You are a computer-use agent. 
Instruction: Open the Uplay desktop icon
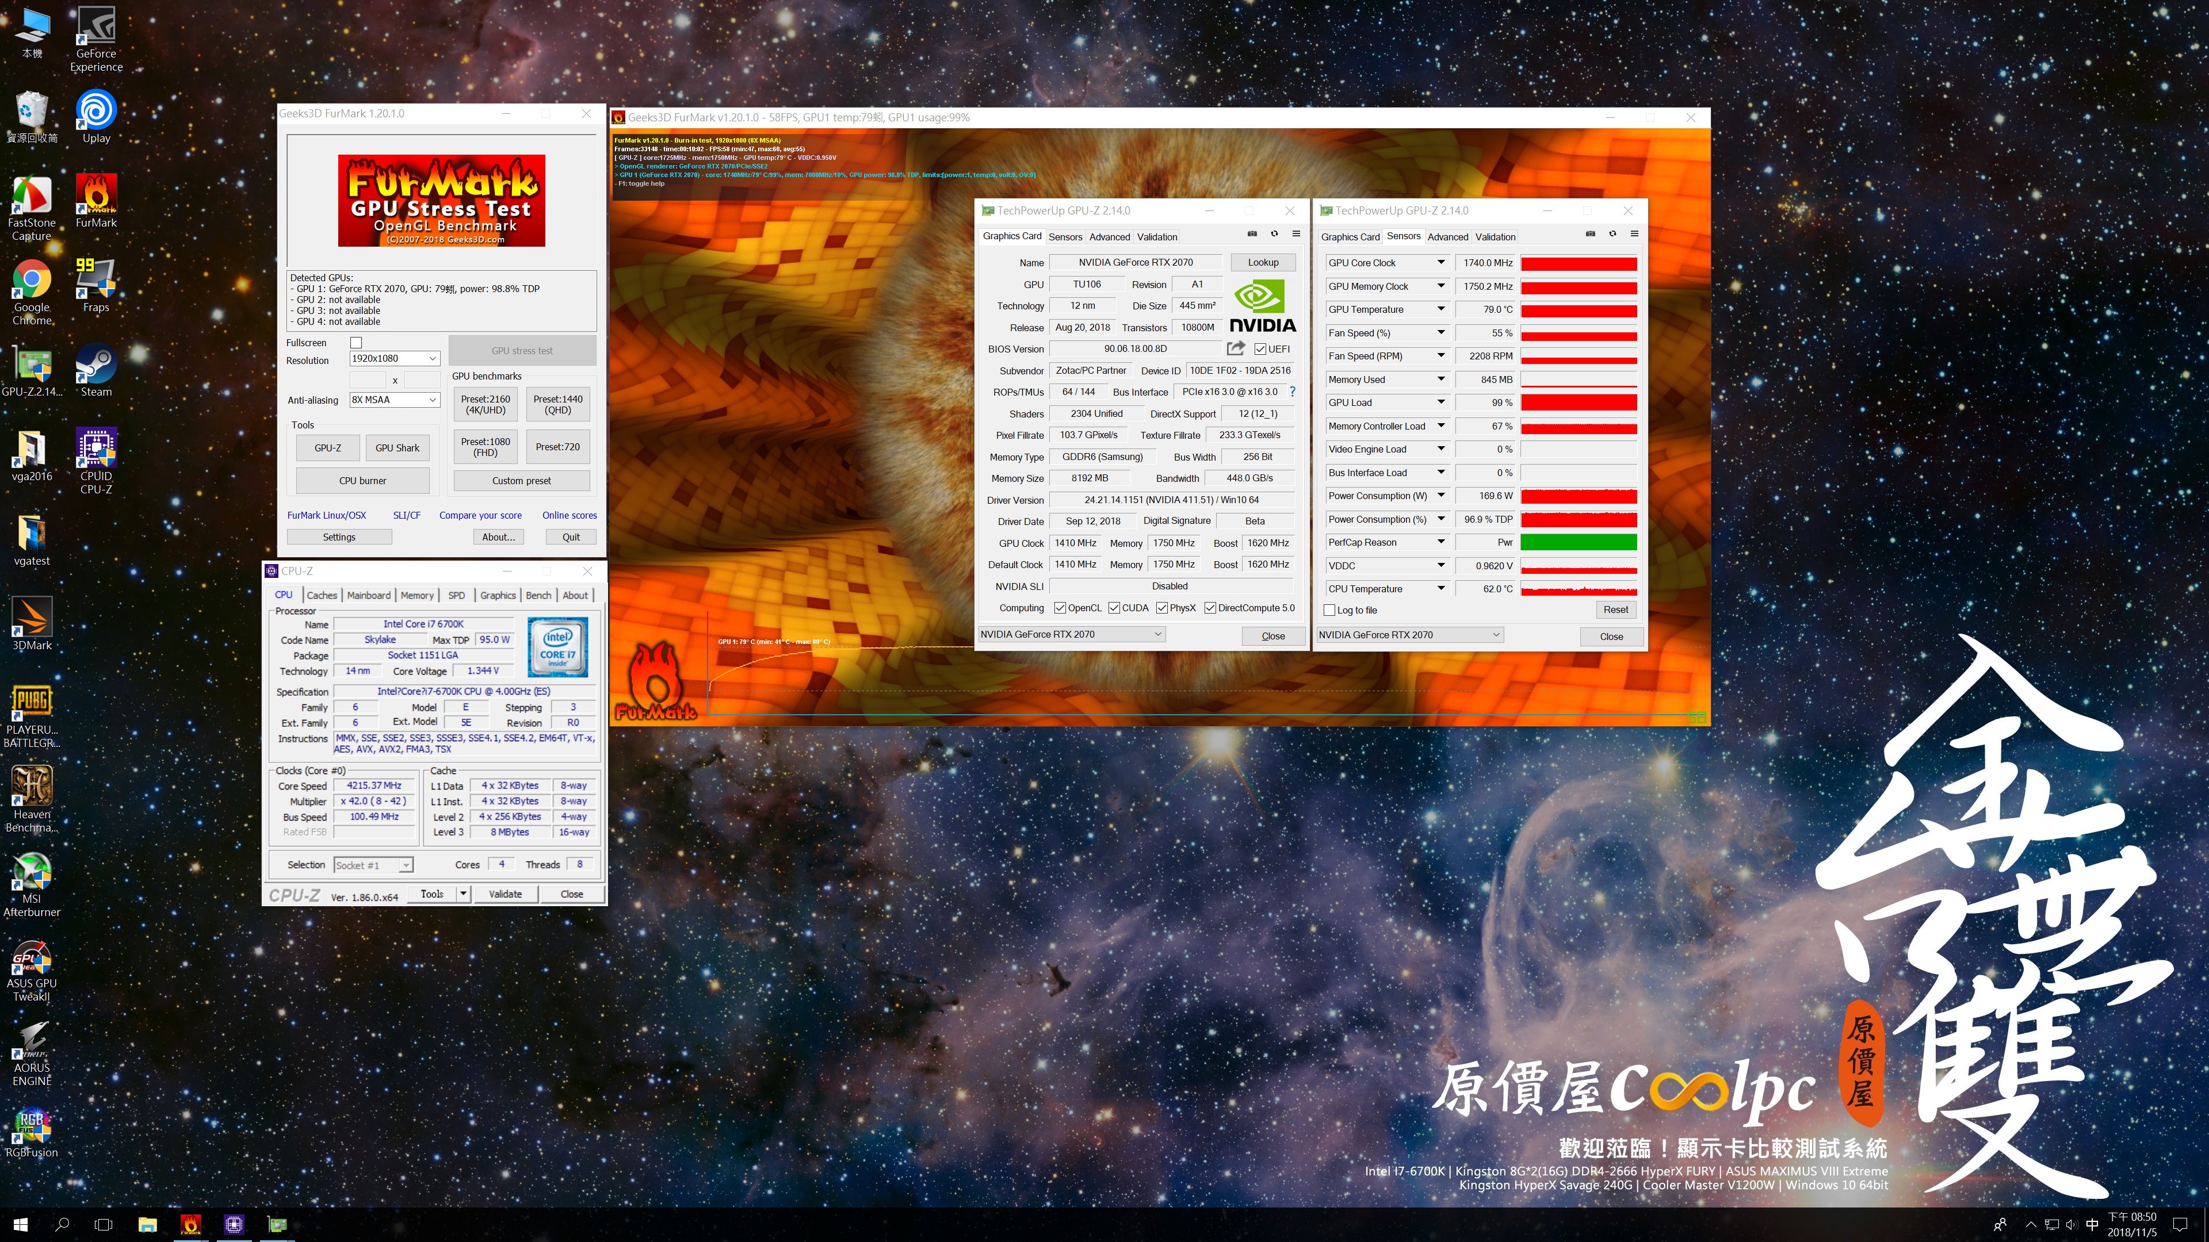(96, 117)
